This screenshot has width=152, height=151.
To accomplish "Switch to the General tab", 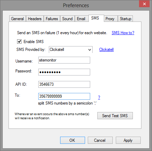I will pos(17,19).
